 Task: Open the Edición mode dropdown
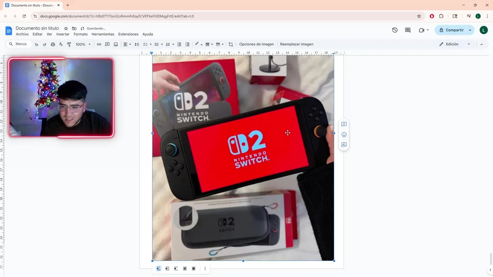click(454, 44)
